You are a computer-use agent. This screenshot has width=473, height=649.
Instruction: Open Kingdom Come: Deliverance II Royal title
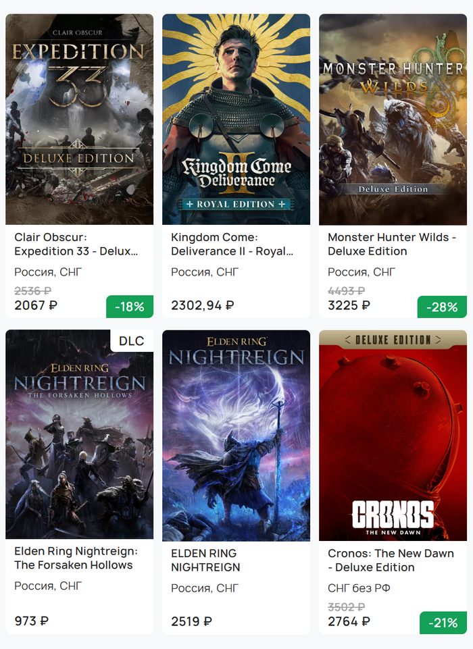pos(232,244)
